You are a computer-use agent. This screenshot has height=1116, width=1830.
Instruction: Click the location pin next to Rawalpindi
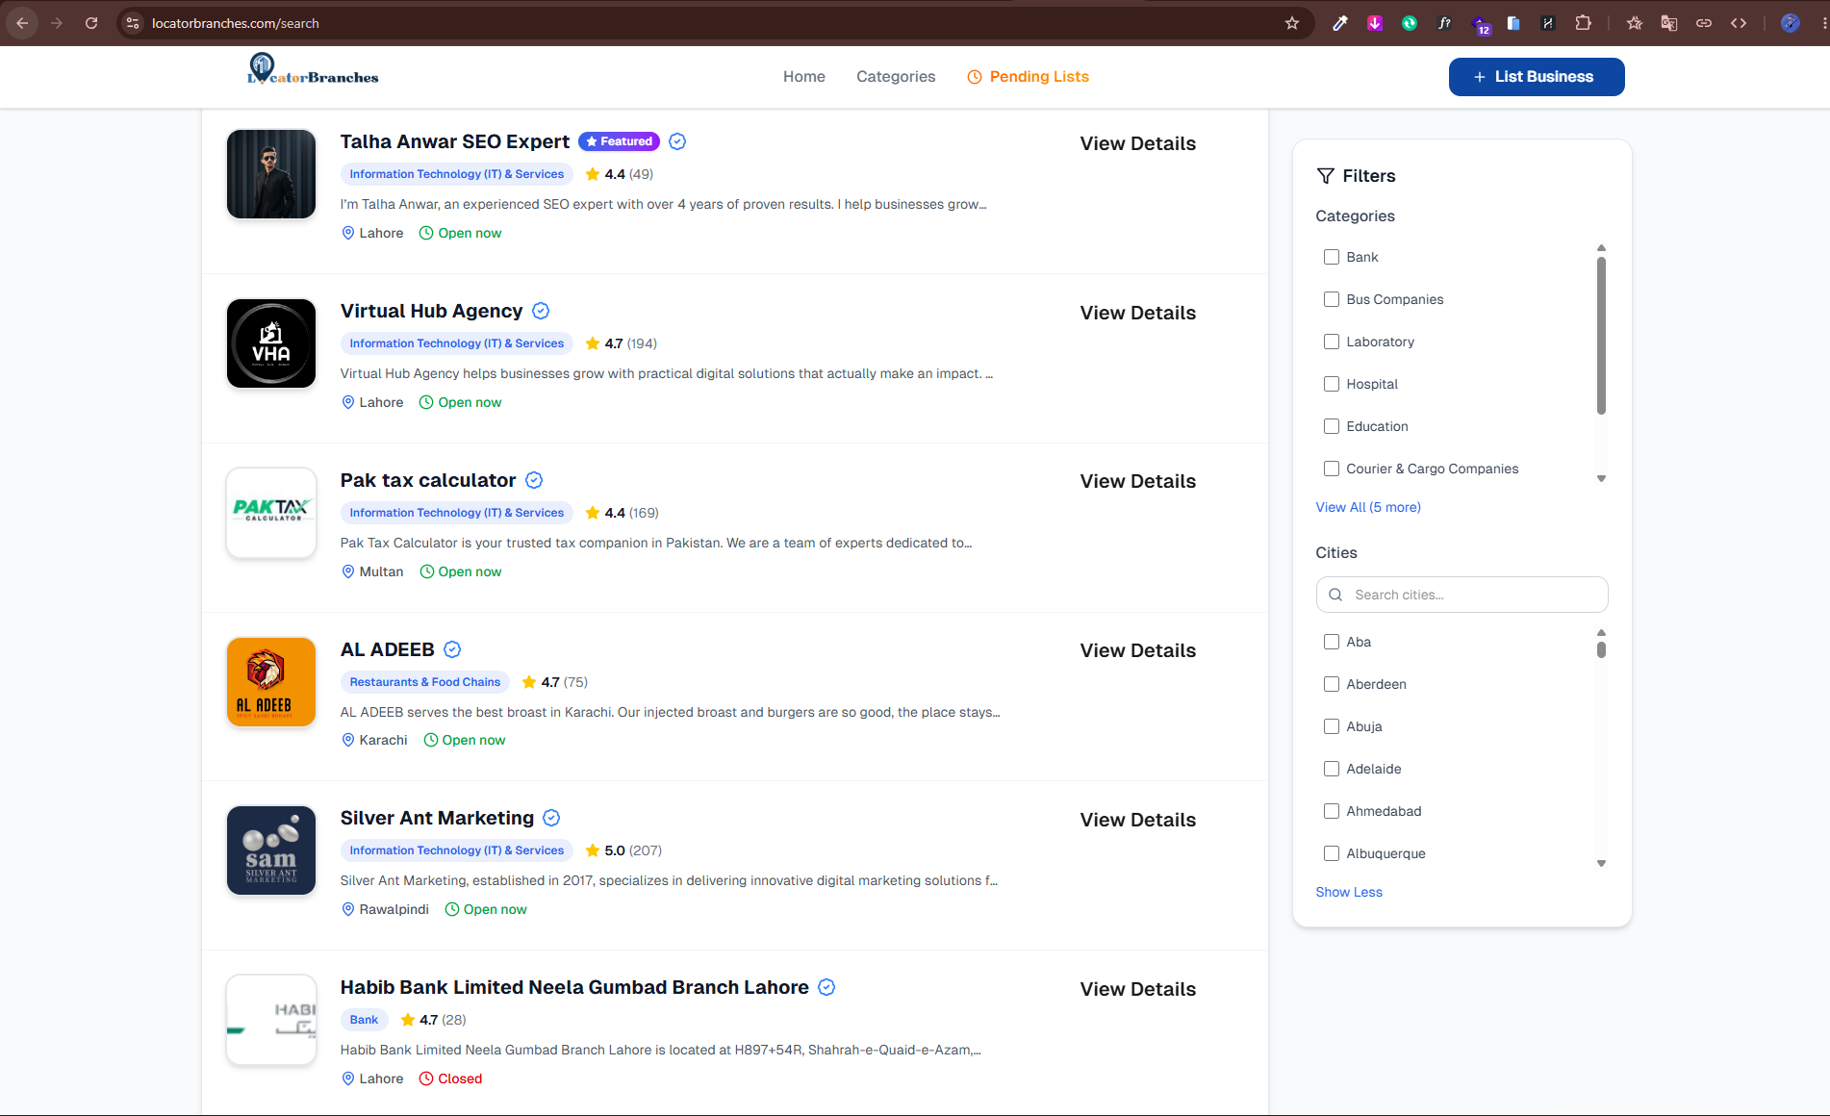click(348, 909)
